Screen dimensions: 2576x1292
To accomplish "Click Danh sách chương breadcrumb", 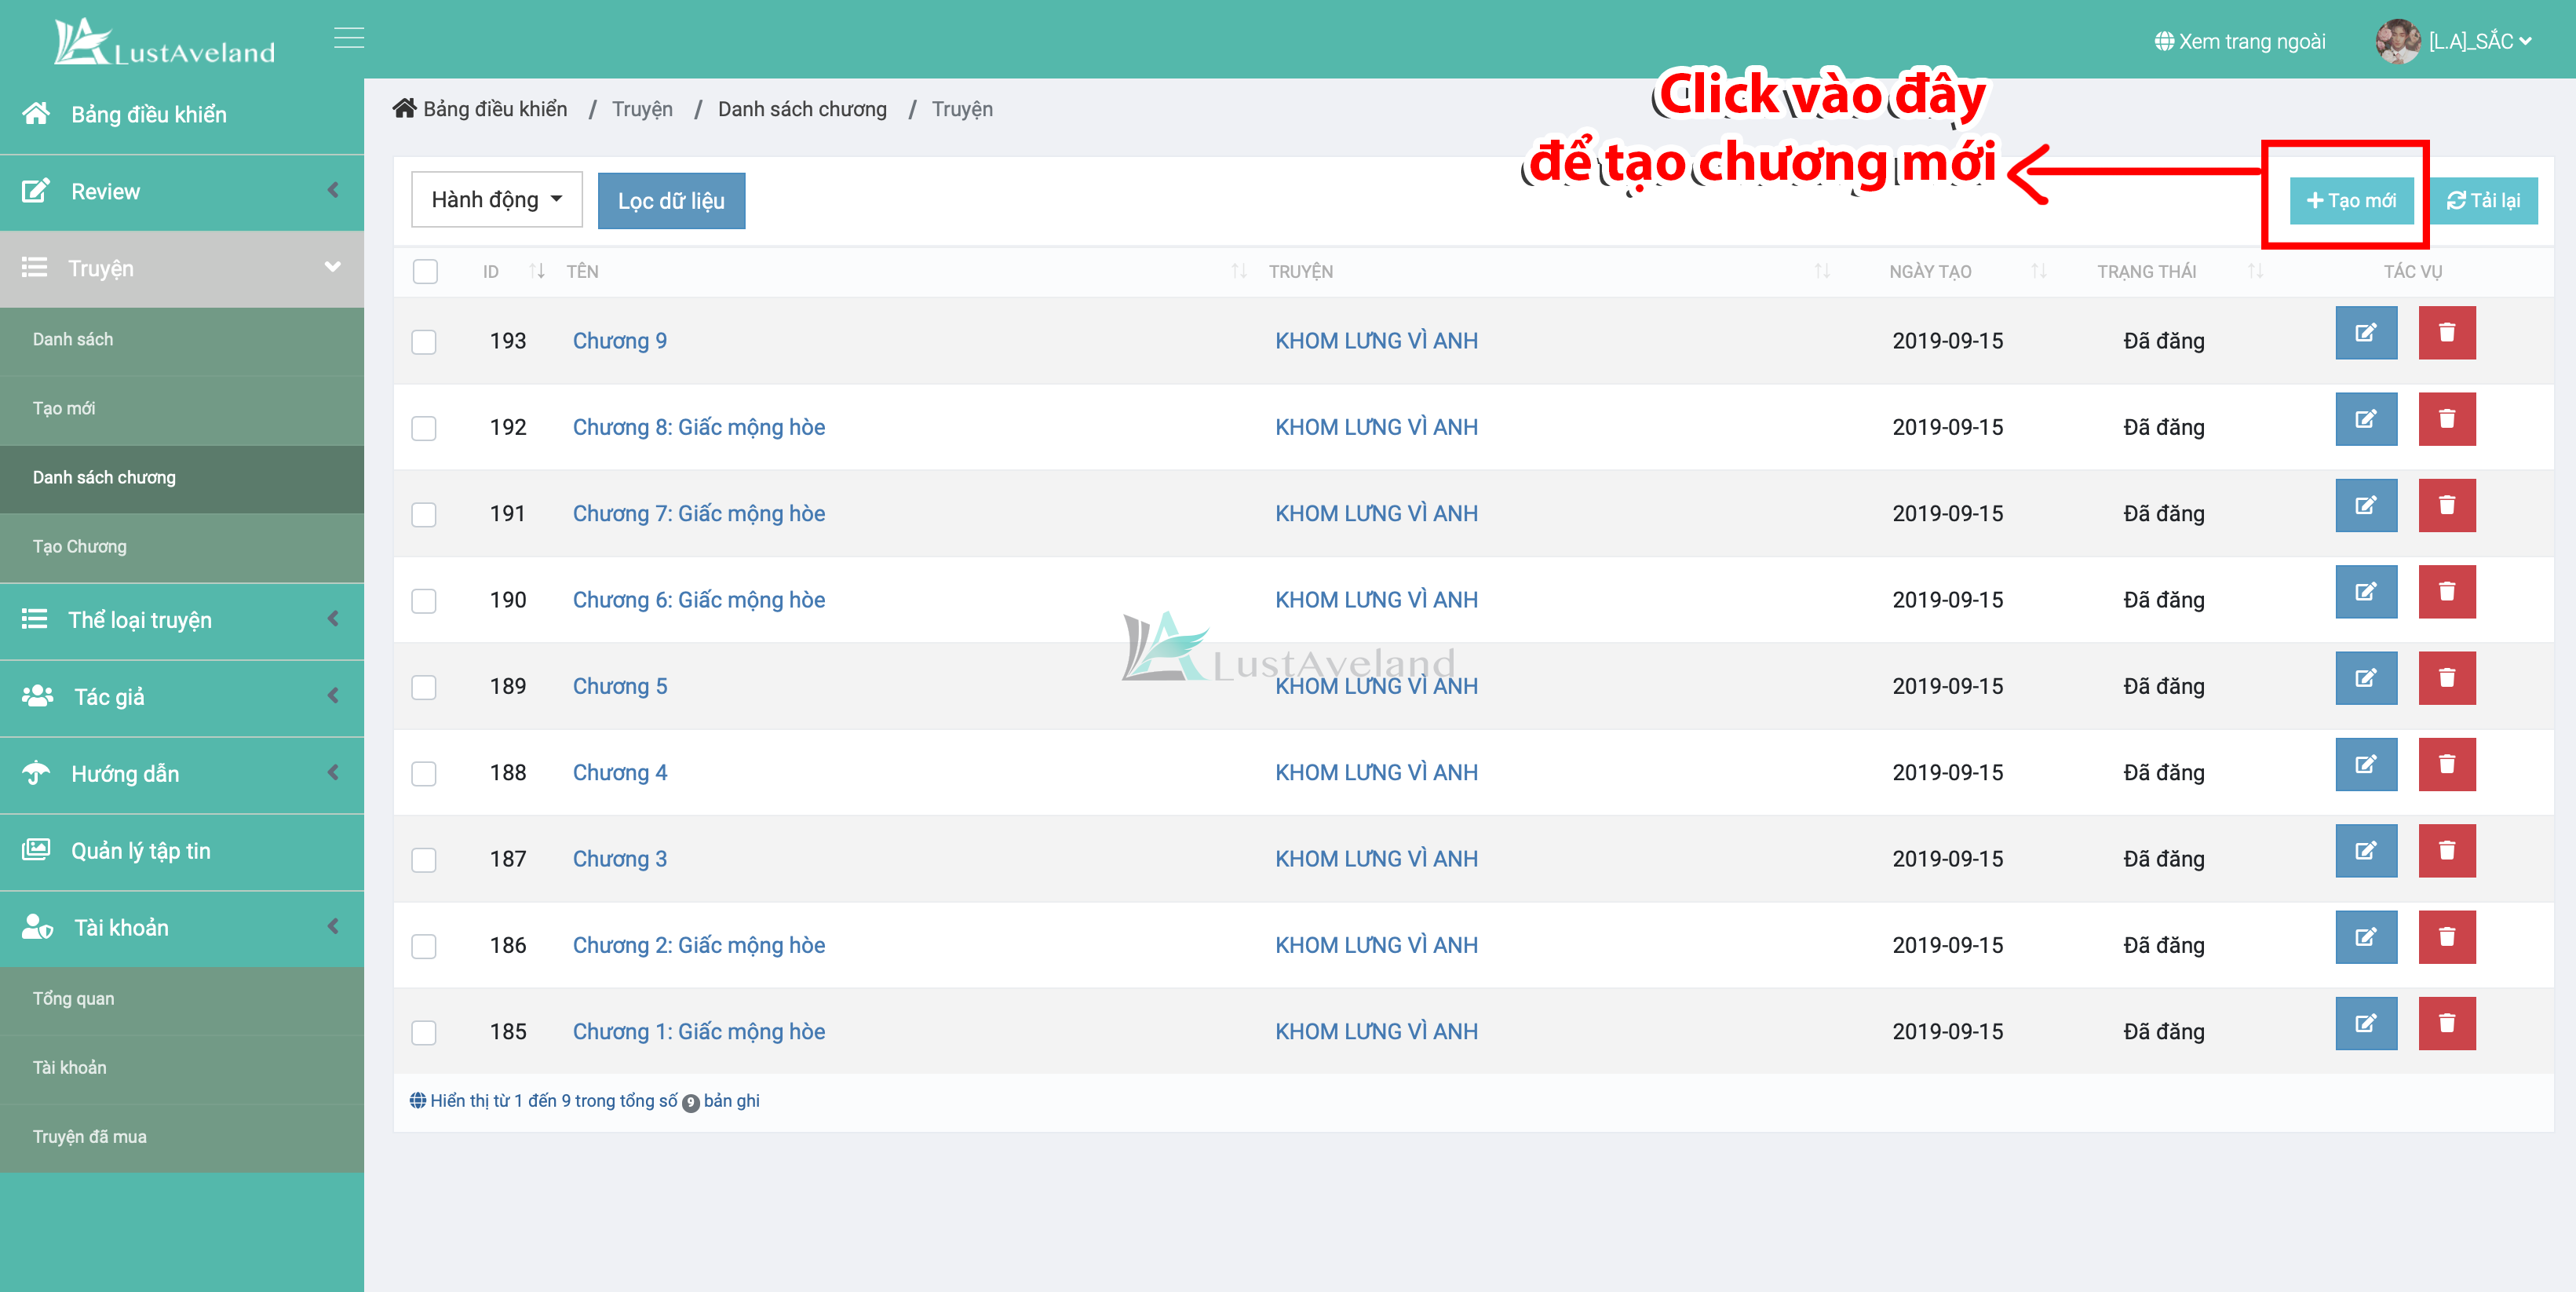I will (x=802, y=109).
